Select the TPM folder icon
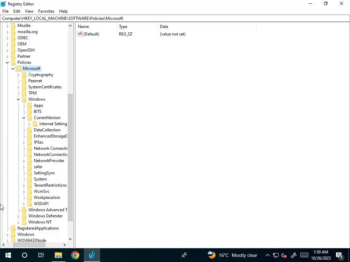 24,93
